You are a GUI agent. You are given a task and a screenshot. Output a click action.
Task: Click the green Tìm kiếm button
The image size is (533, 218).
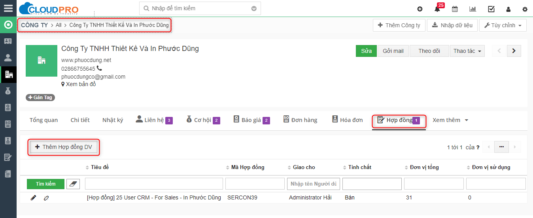45,184
